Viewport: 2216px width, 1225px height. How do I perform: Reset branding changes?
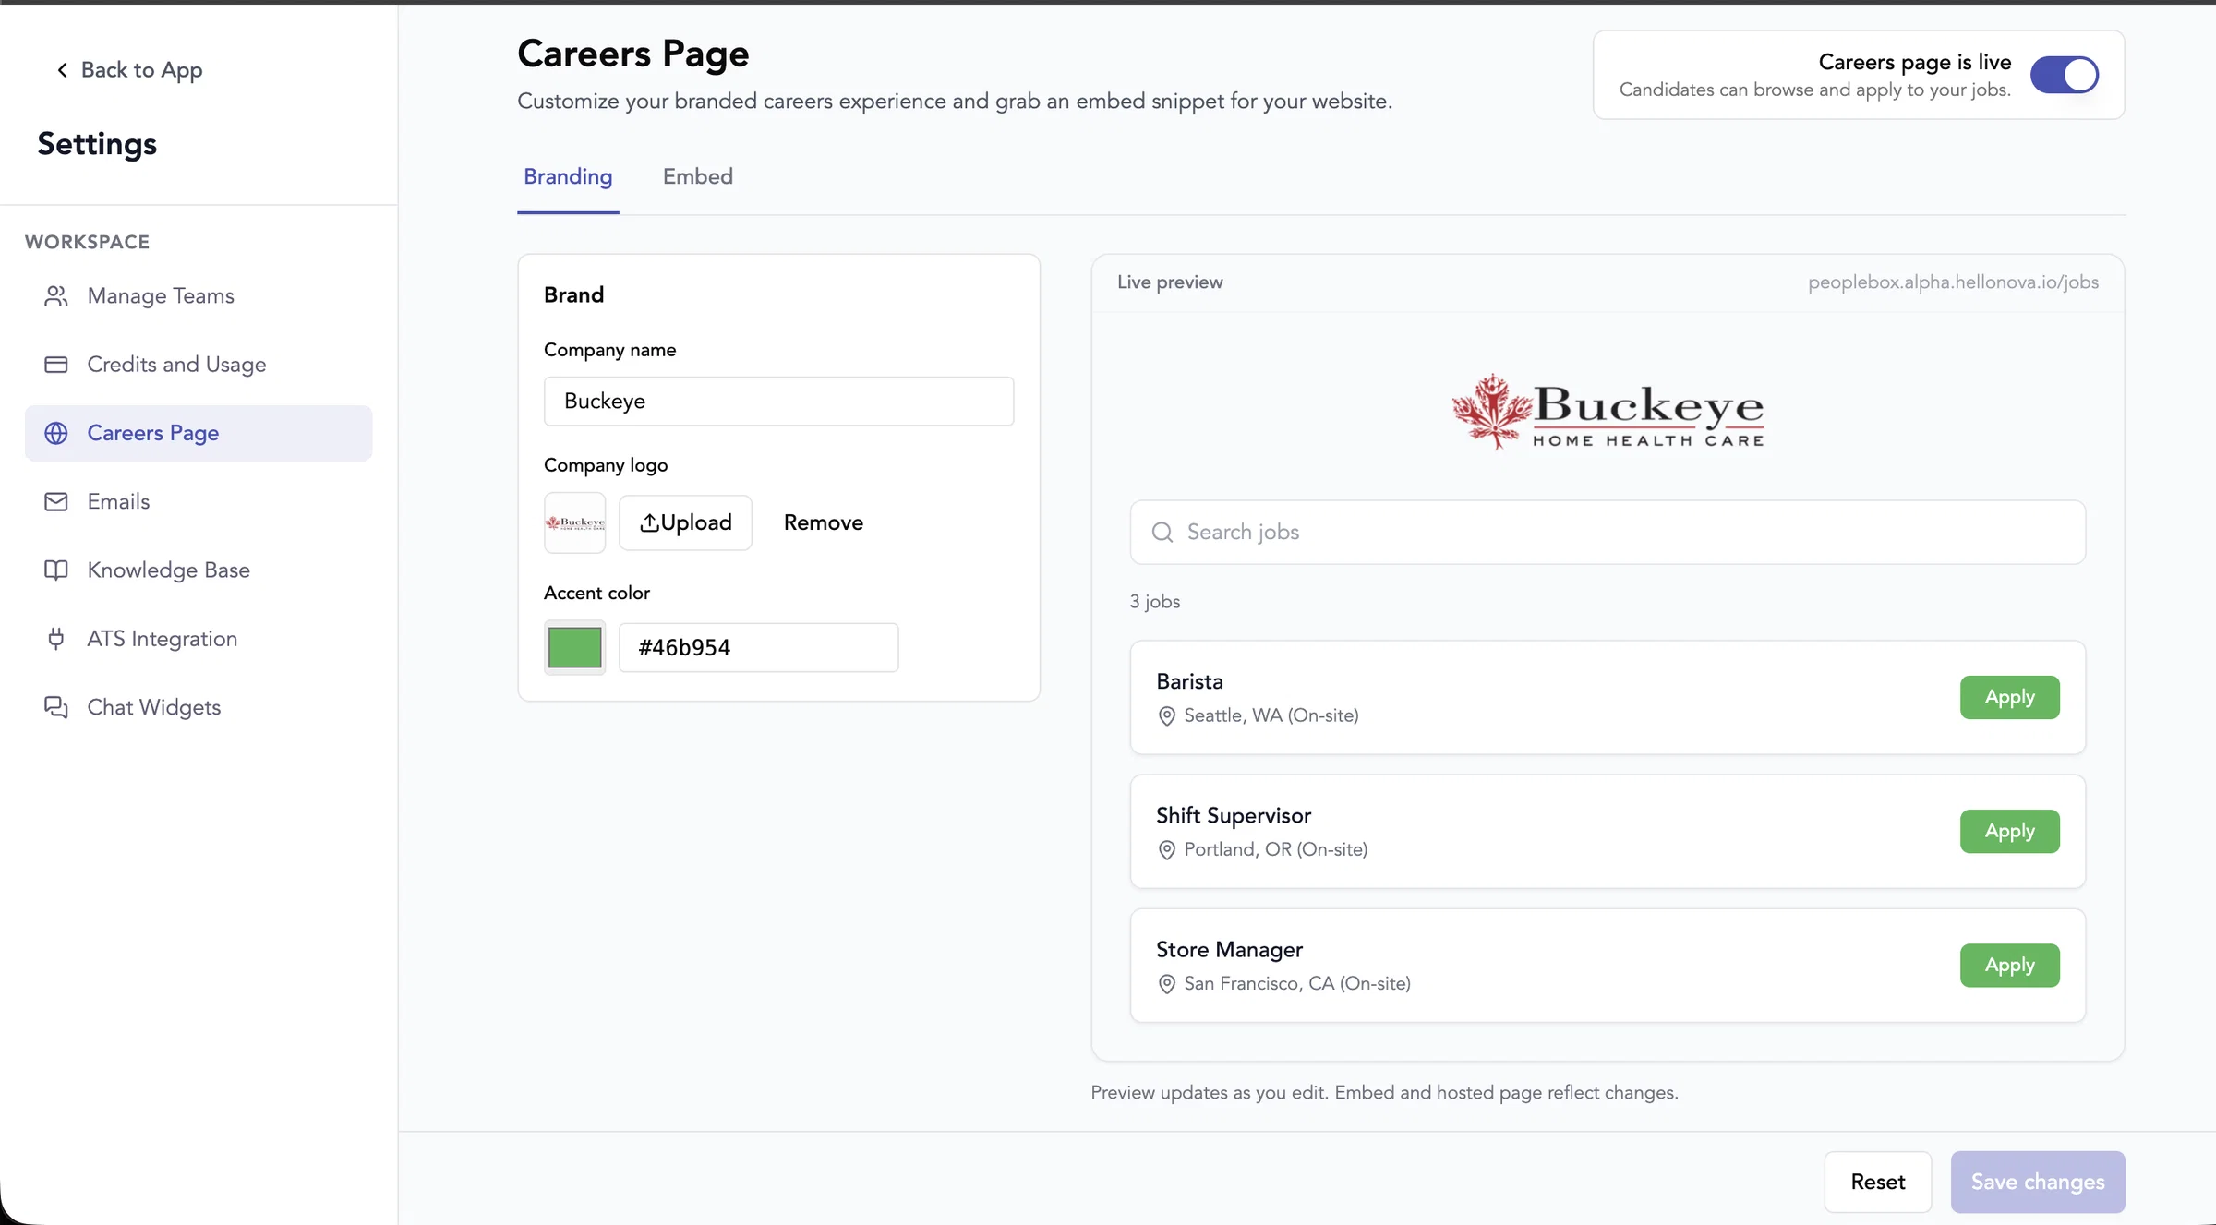[1878, 1183]
